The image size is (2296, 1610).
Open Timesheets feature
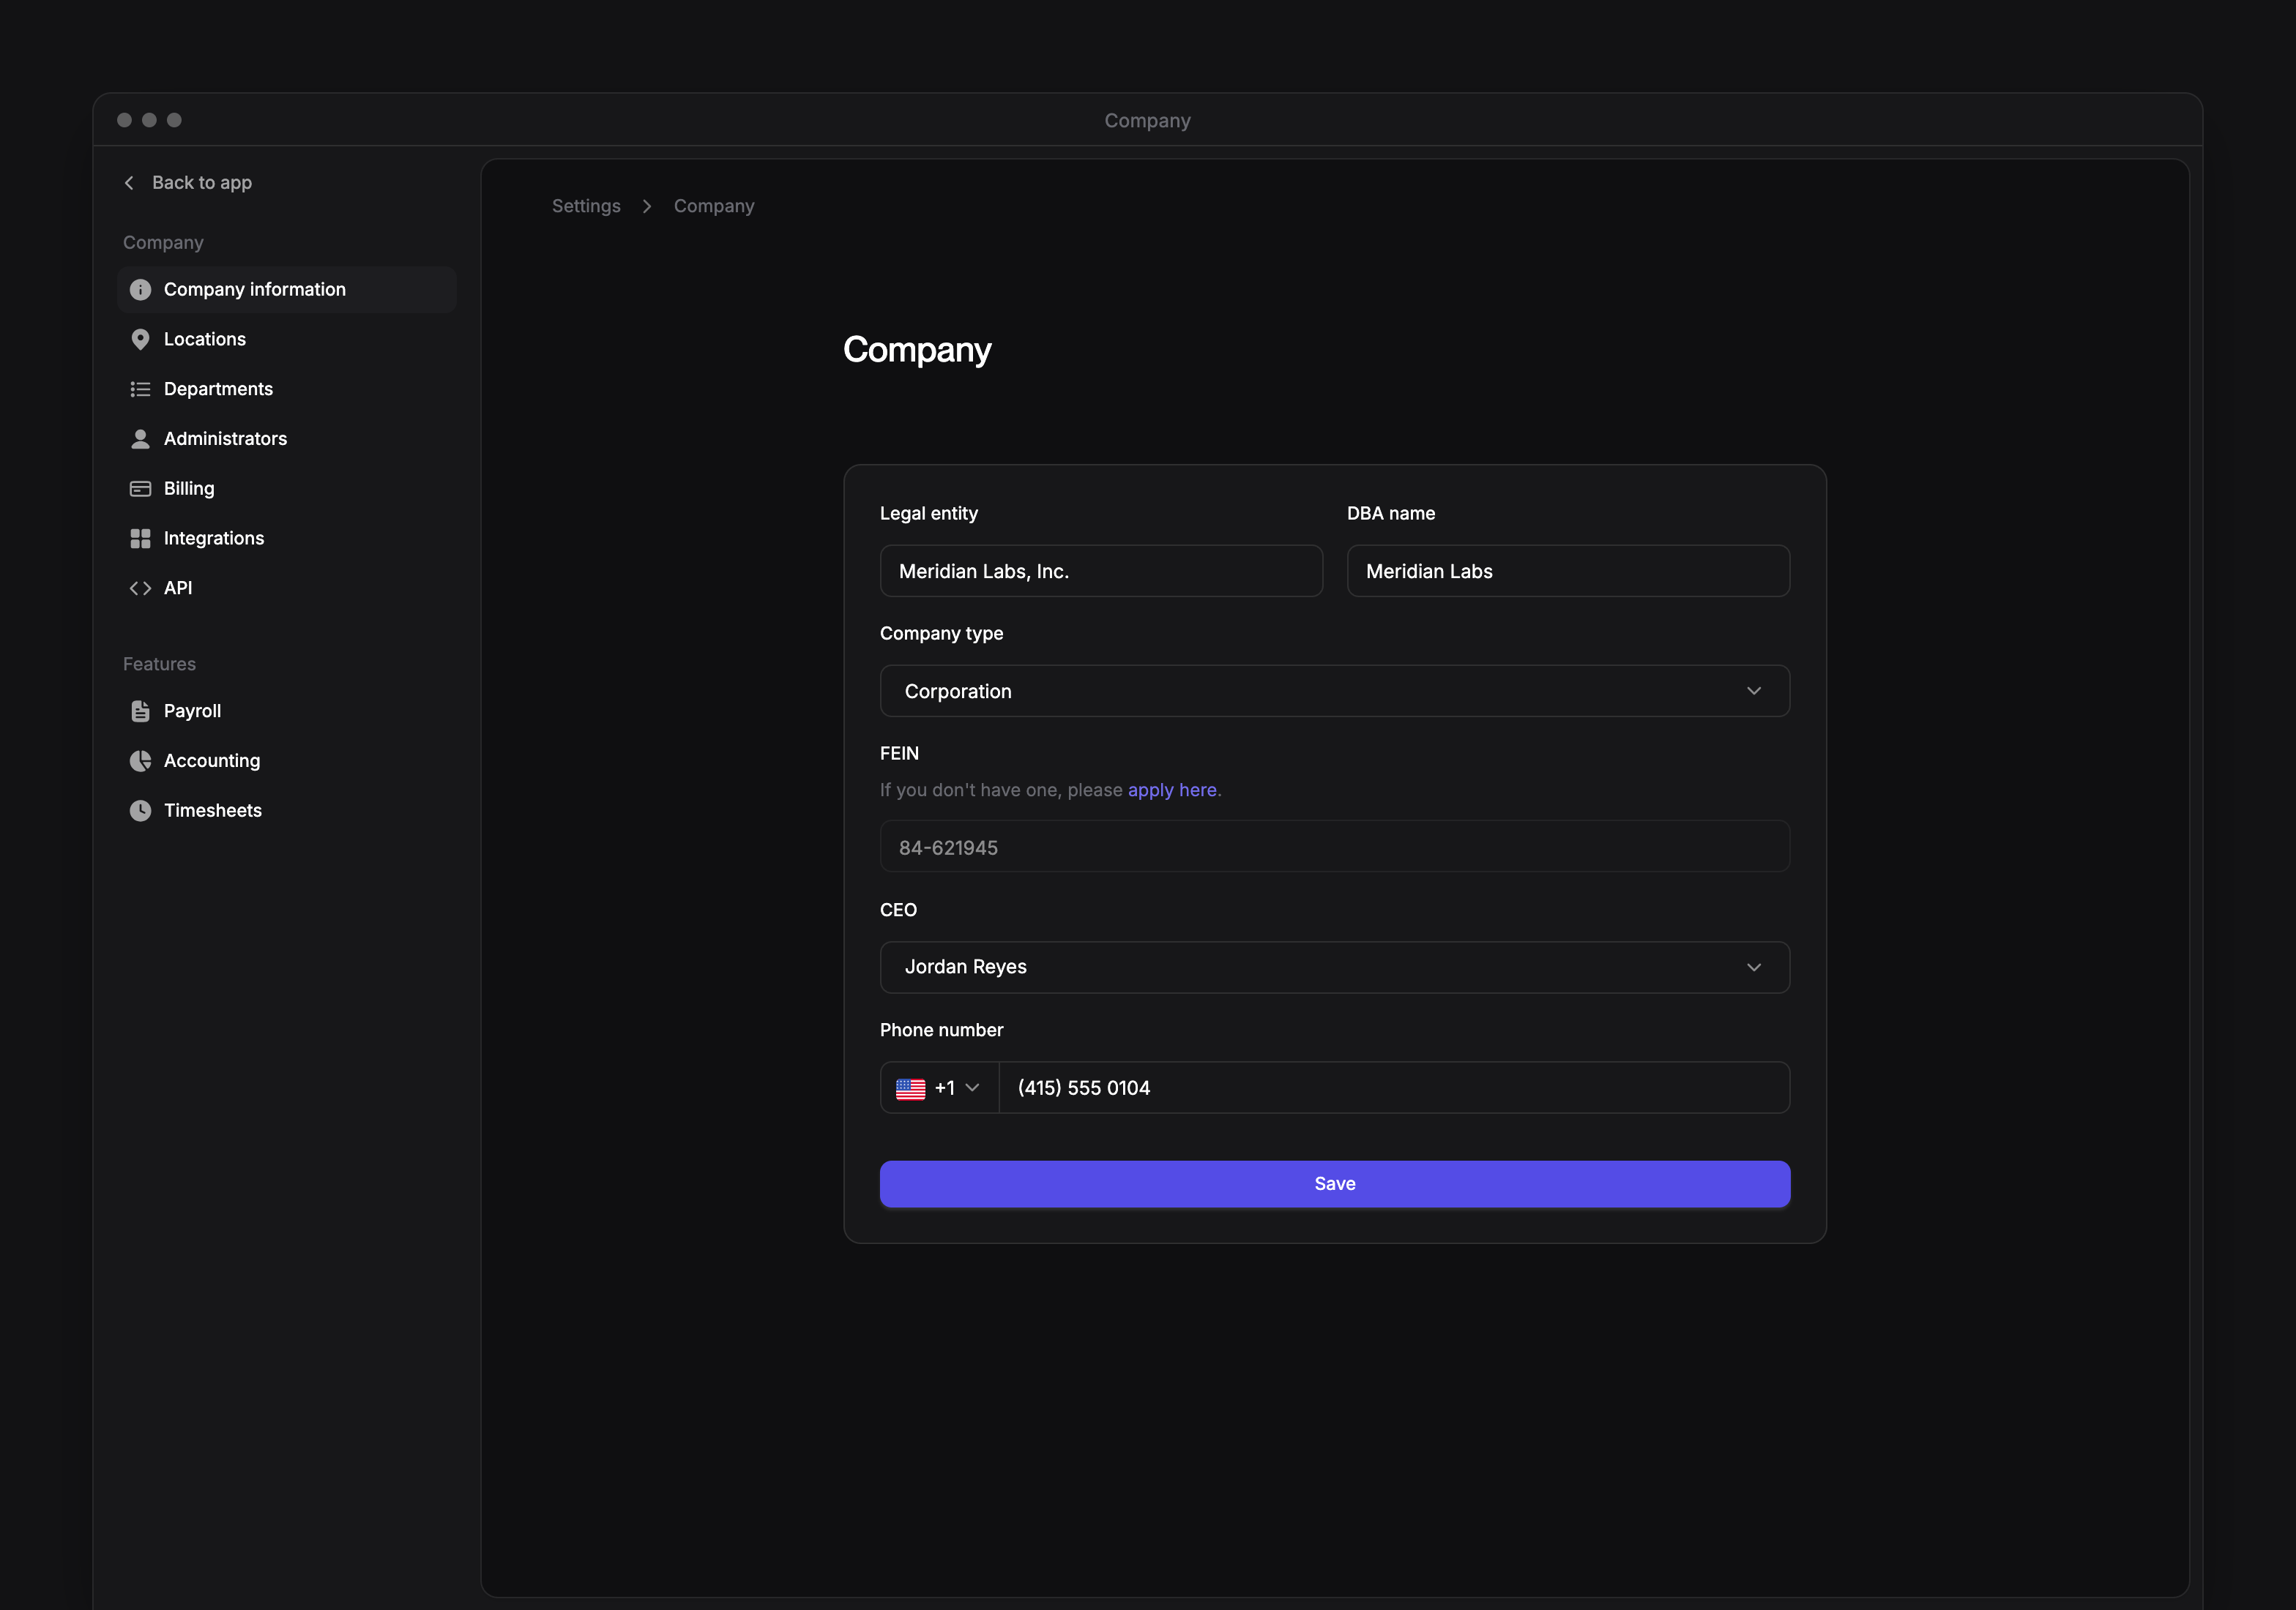tap(287, 811)
